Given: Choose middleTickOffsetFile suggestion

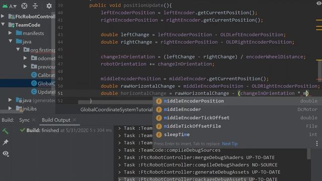Looking at the screenshot, I should click(x=237, y=126).
